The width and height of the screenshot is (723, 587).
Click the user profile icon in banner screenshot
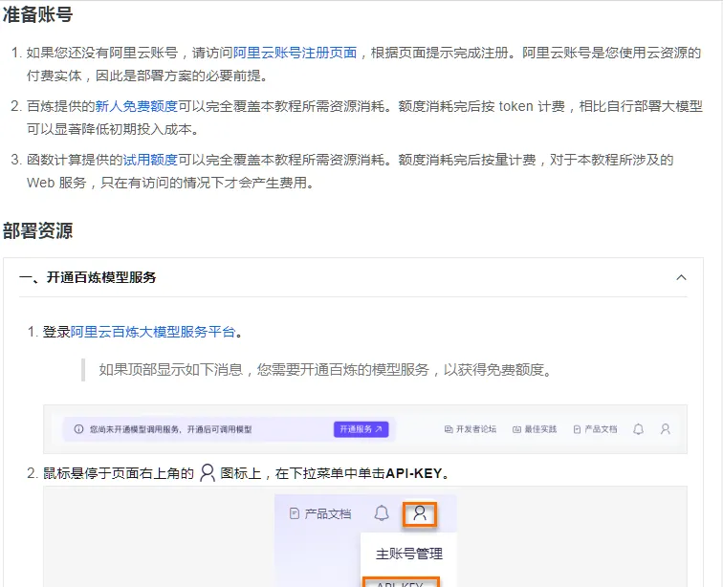coord(666,429)
